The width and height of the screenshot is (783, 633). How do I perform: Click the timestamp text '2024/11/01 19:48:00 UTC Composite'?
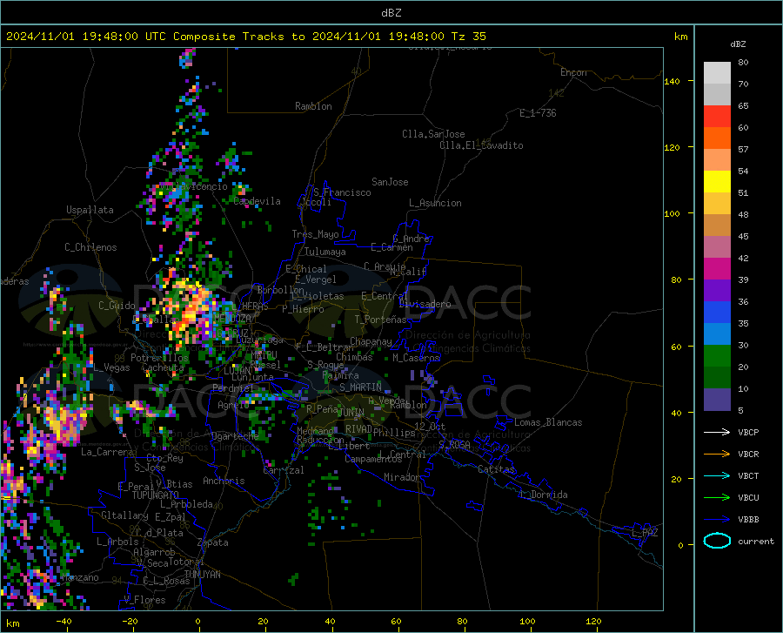point(120,37)
